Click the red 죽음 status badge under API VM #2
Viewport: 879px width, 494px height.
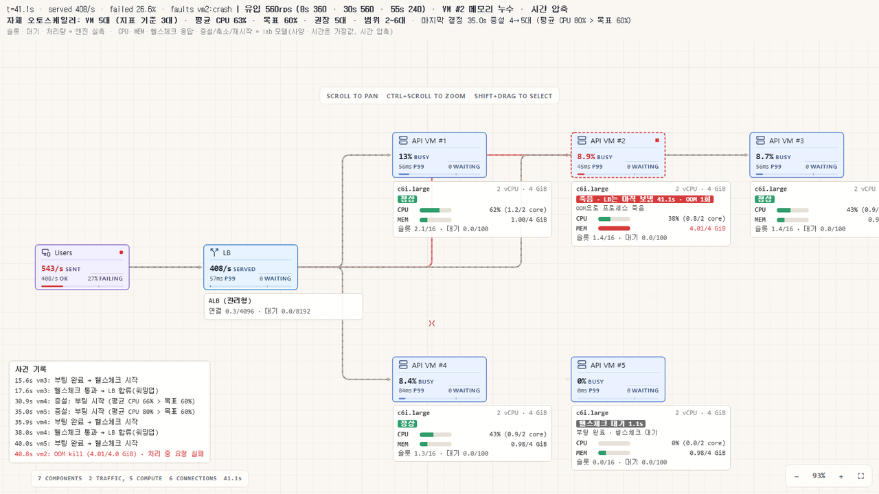[x=645, y=199]
